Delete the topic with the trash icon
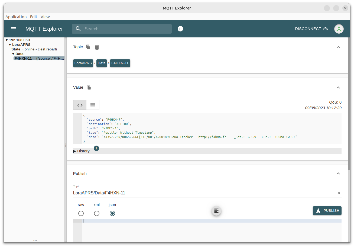Image resolution: width=354 pixels, height=247 pixels. tap(97, 47)
